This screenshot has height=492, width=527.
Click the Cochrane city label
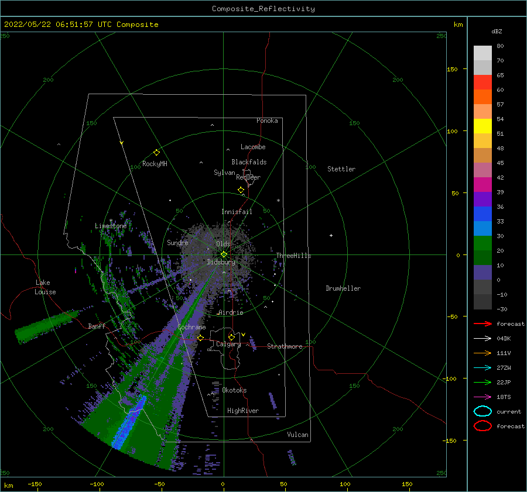(x=191, y=327)
